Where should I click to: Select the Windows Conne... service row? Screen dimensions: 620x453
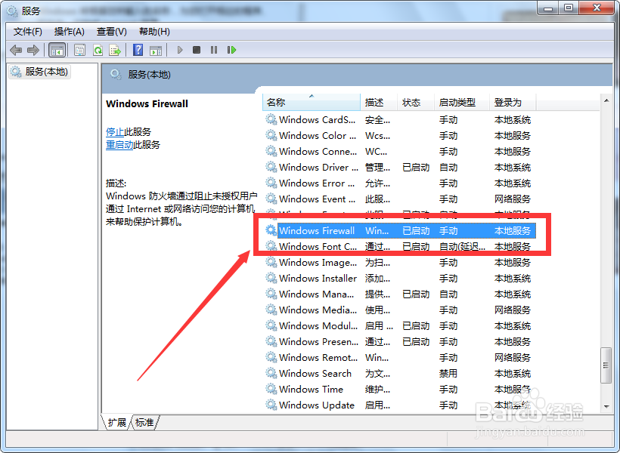(x=399, y=151)
